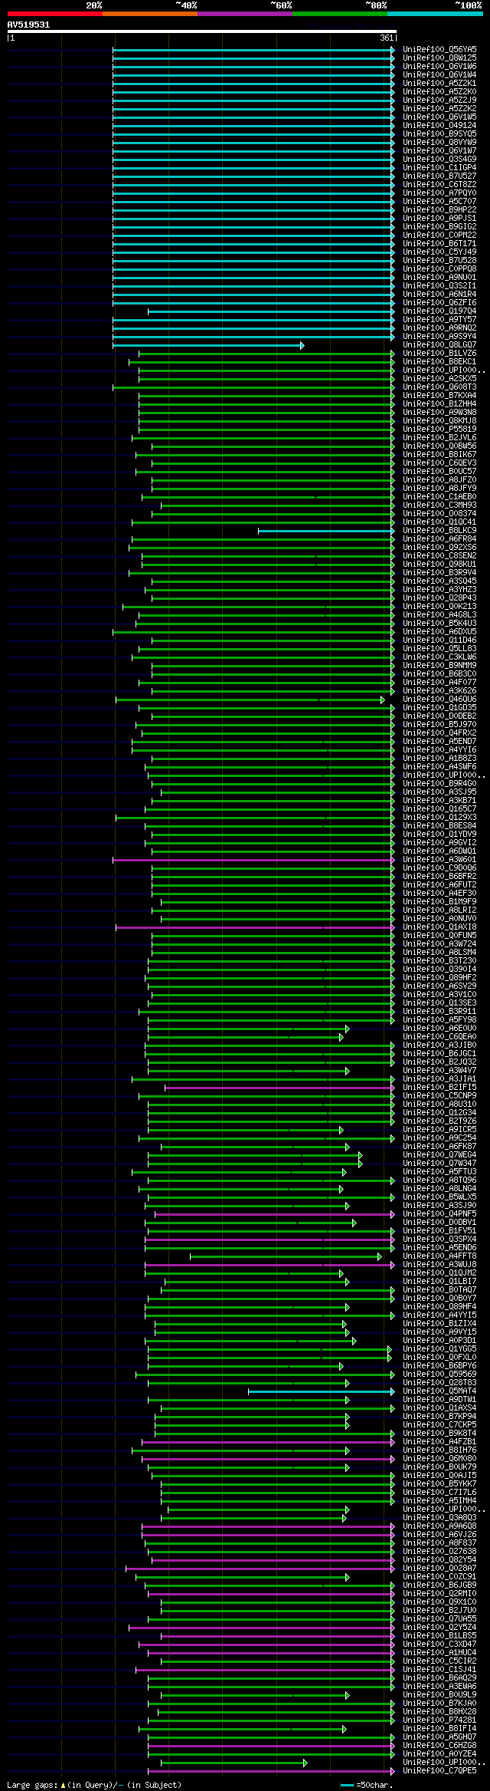
Task: Open the UniRef100_Q98KU1 label
Action: click(x=439, y=565)
